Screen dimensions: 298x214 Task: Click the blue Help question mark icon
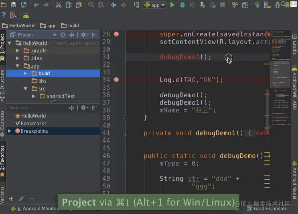click(x=4, y=15)
